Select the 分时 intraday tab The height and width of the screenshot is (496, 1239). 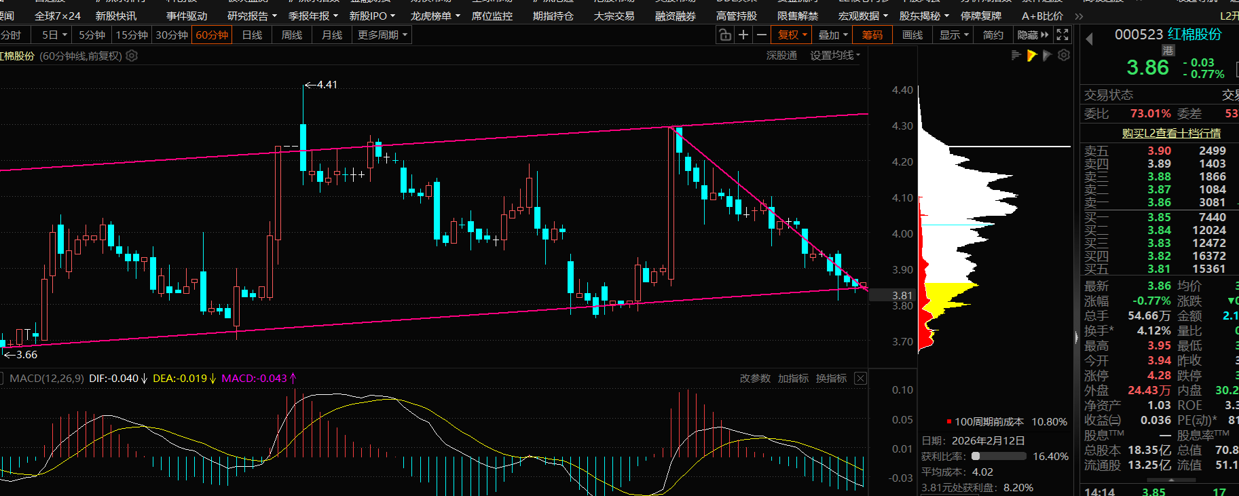12,35
